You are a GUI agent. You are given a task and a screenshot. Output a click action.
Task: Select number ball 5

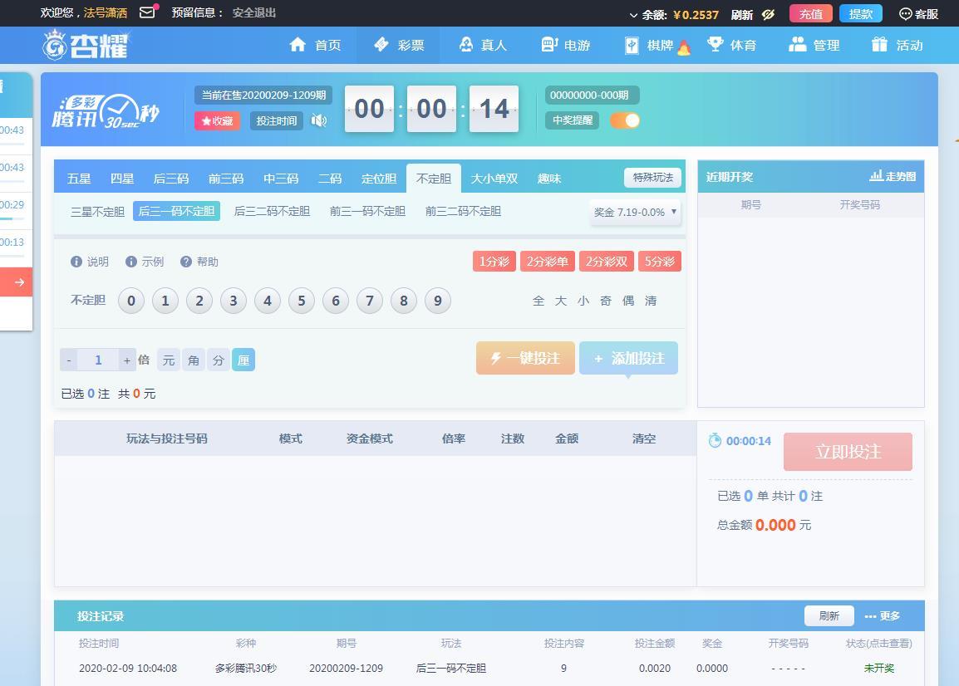click(x=302, y=301)
